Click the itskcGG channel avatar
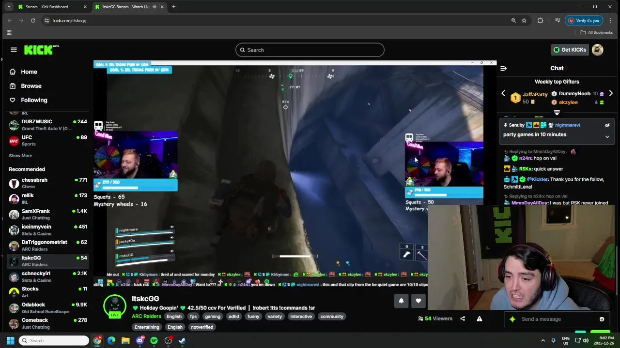This screenshot has width=620, height=348. pyautogui.click(x=115, y=306)
